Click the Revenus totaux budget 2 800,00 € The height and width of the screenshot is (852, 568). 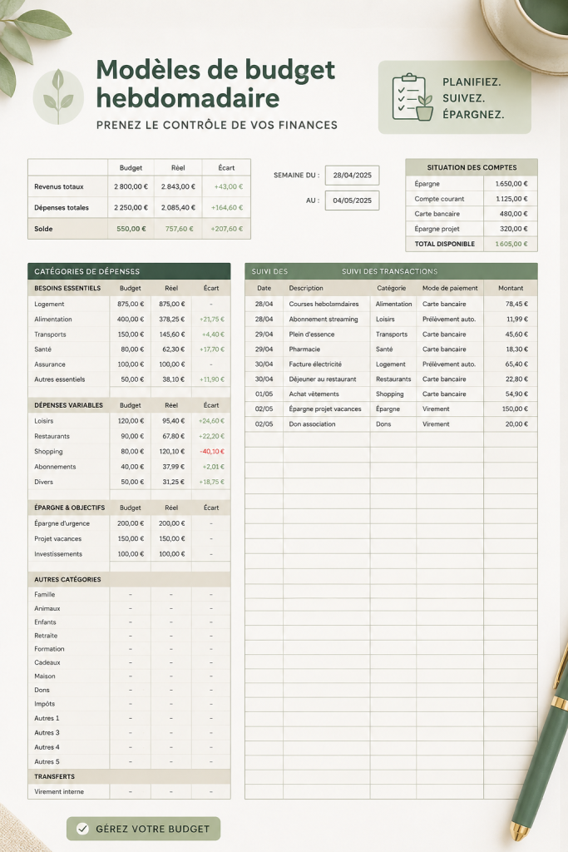point(131,186)
